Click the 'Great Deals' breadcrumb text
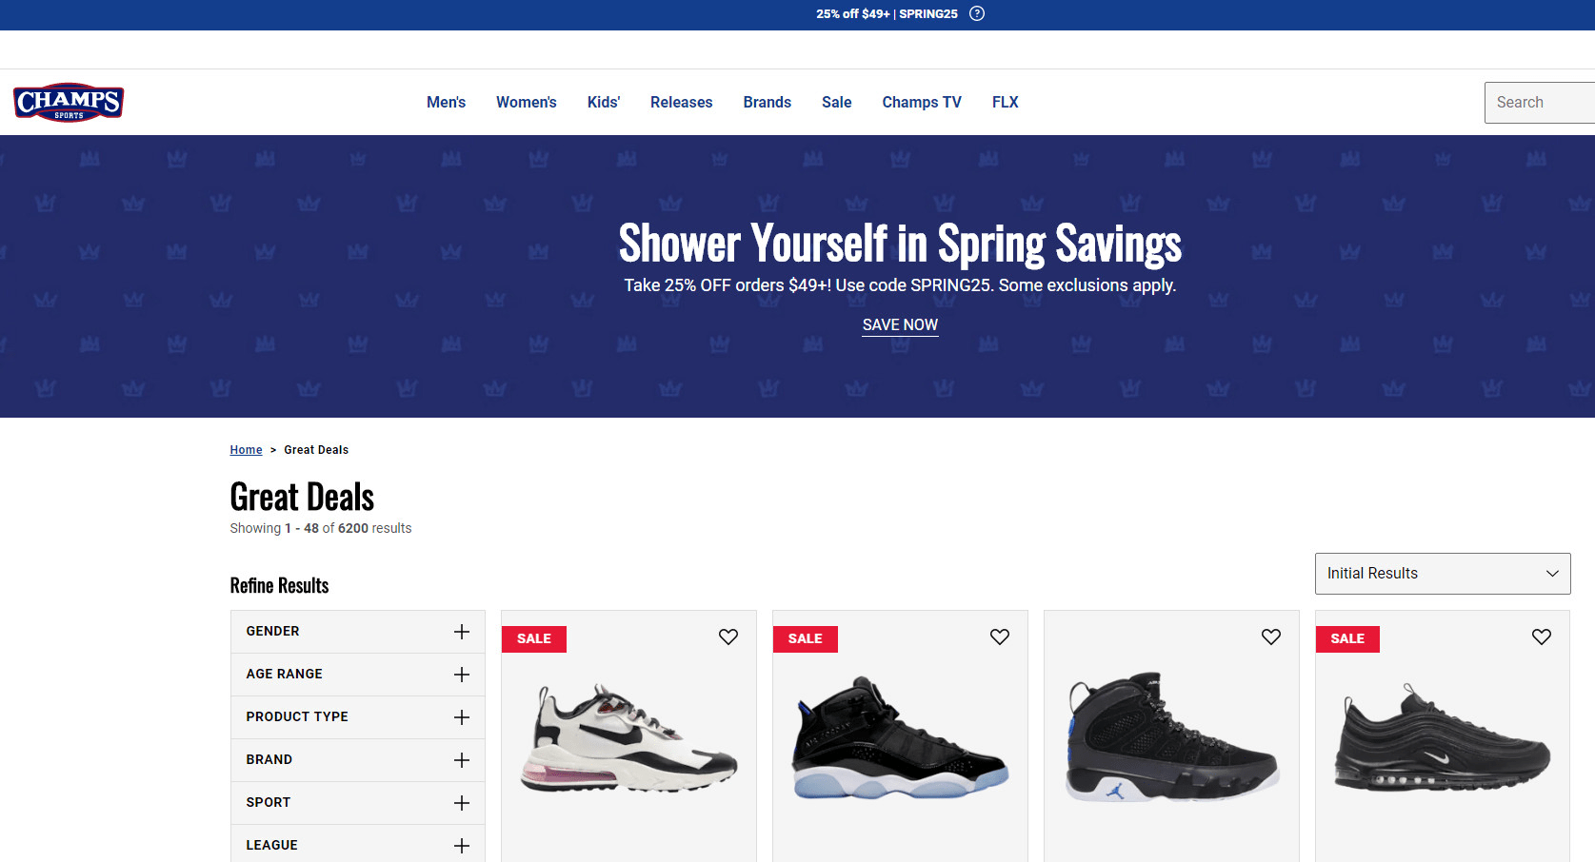 [x=316, y=450]
